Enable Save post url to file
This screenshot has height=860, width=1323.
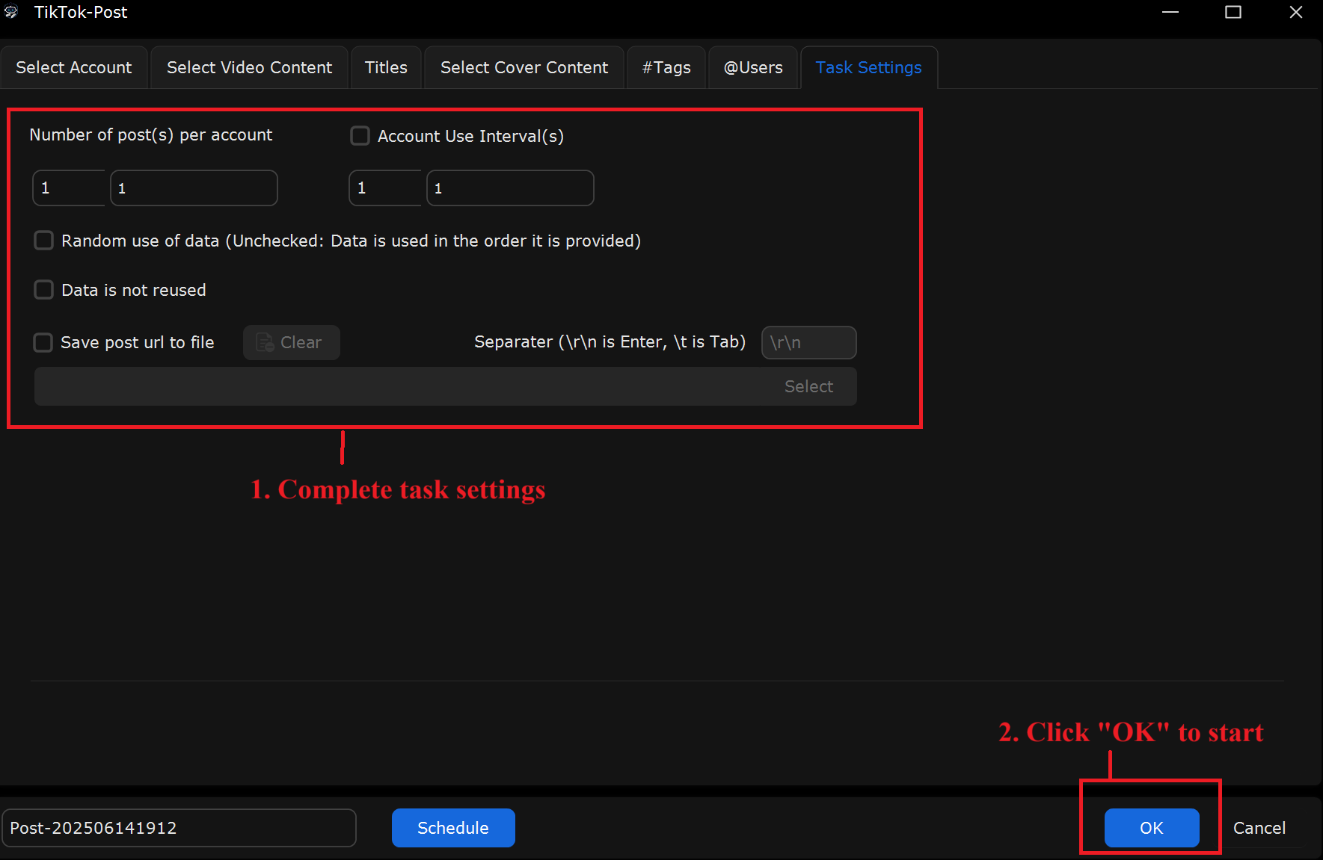pos(43,342)
